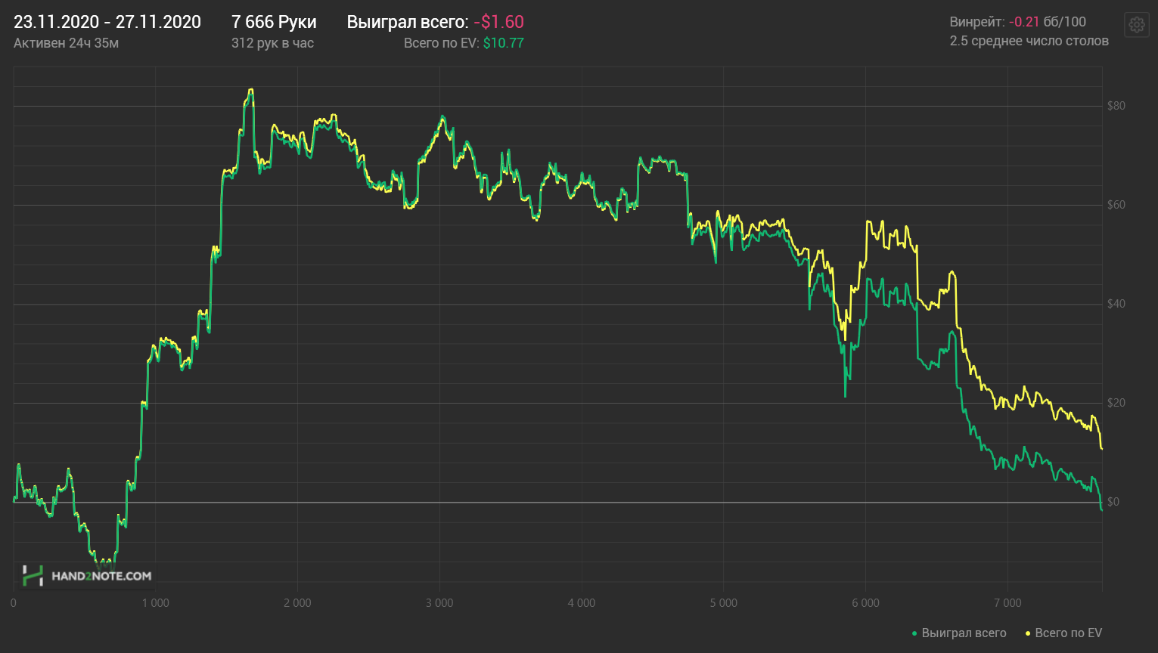Click the yellow dot beside "Всего по EV" legend

(x=1028, y=633)
